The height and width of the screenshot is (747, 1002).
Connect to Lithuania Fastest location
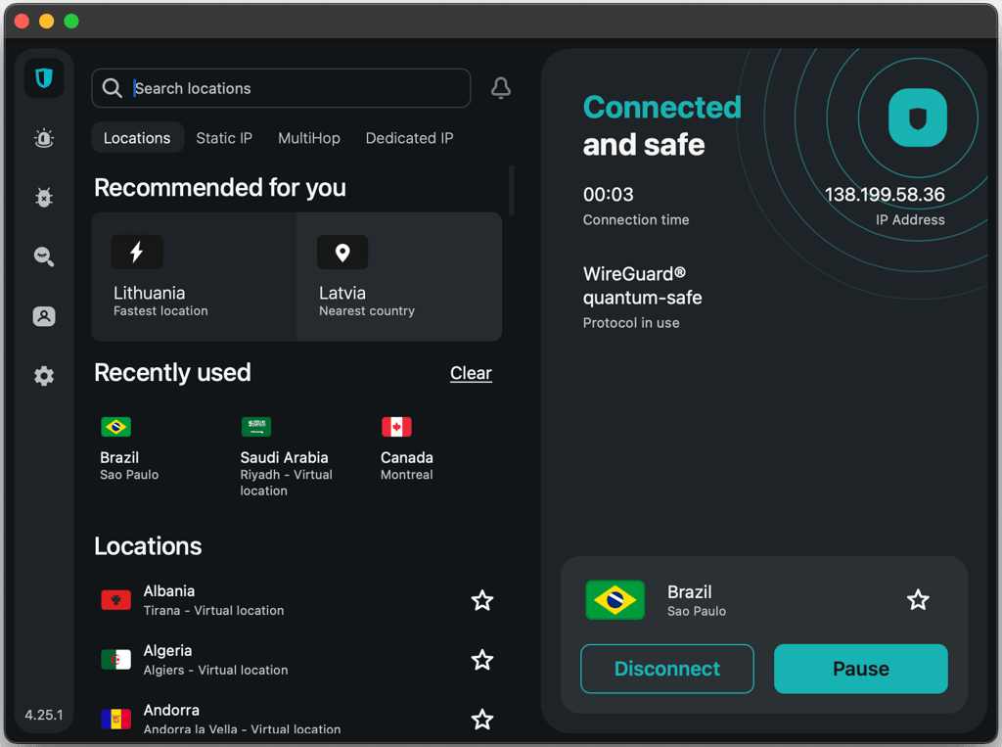194,276
